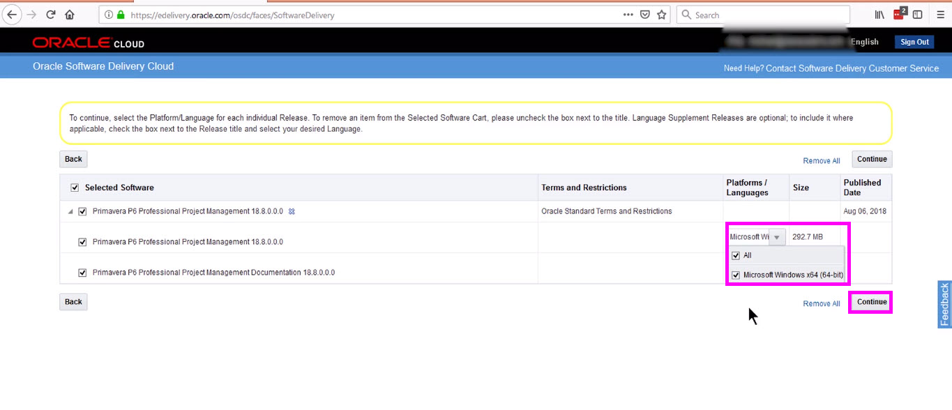This screenshot has height=410, width=952.
Task: Change language via English link
Action: pyautogui.click(x=865, y=42)
